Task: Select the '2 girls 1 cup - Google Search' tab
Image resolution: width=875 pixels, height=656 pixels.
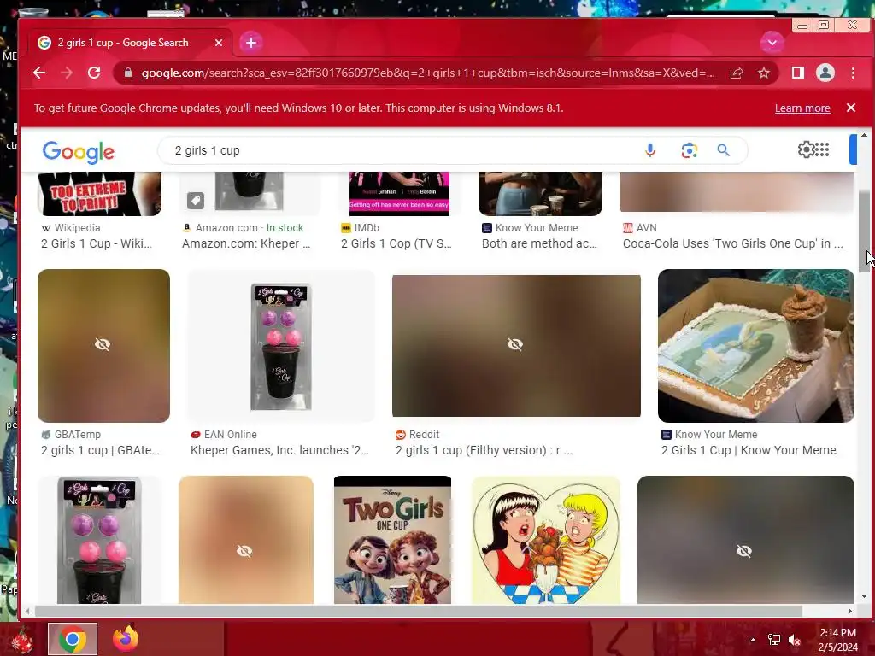Action: pyautogui.click(x=130, y=43)
